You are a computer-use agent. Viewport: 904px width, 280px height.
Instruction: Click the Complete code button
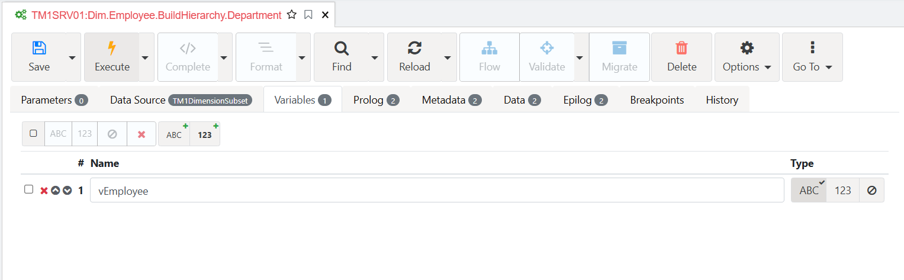point(188,57)
